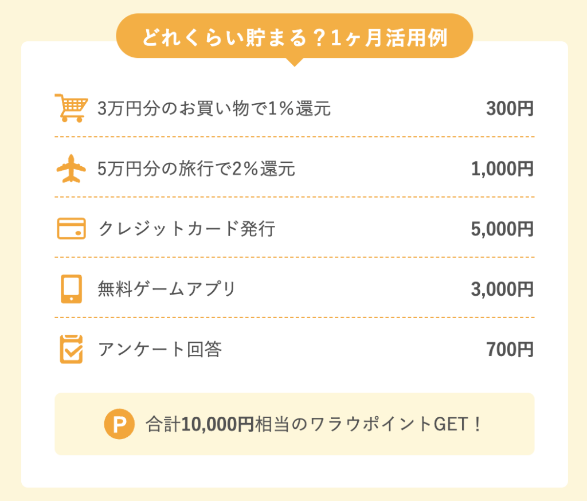Click the header banner どれくらい貯まる？1ヶ月活用例
This screenshot has height=501, width=587.
pos(294,37)
